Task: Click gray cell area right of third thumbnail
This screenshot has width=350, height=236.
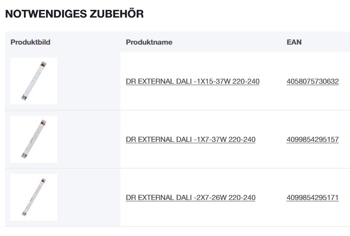Action: (88, 197)
